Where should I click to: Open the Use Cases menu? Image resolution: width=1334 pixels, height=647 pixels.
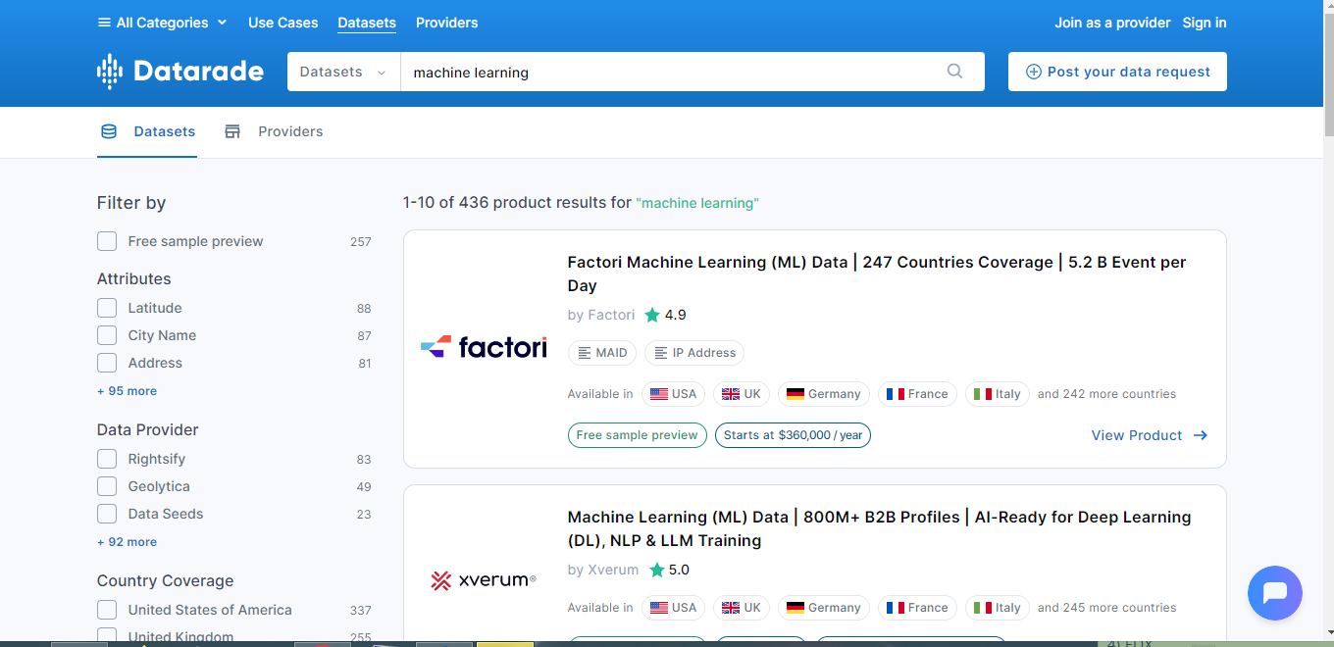282,22
